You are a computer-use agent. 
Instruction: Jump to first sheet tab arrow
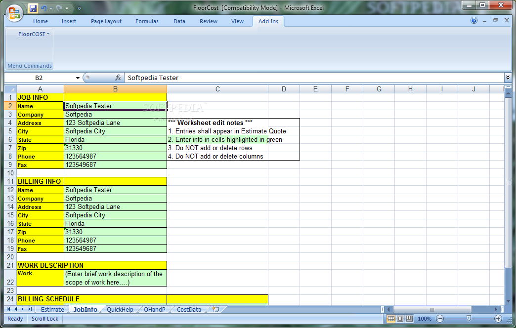pos(8,309)
